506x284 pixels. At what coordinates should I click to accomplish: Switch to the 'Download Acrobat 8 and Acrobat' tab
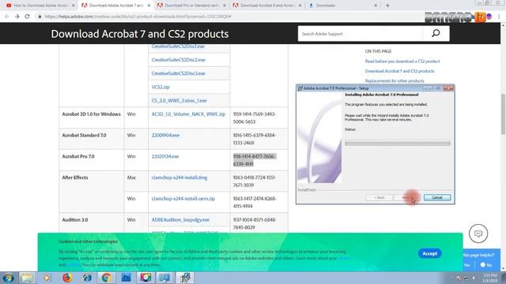tap(267, 6)
